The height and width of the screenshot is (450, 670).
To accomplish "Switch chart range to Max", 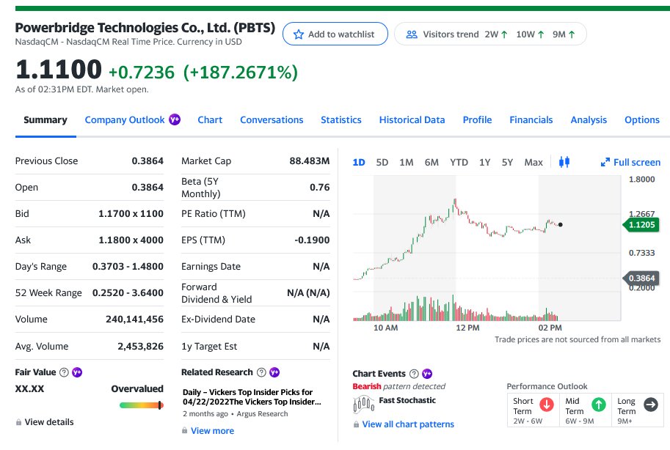I will tap(534, 162).
